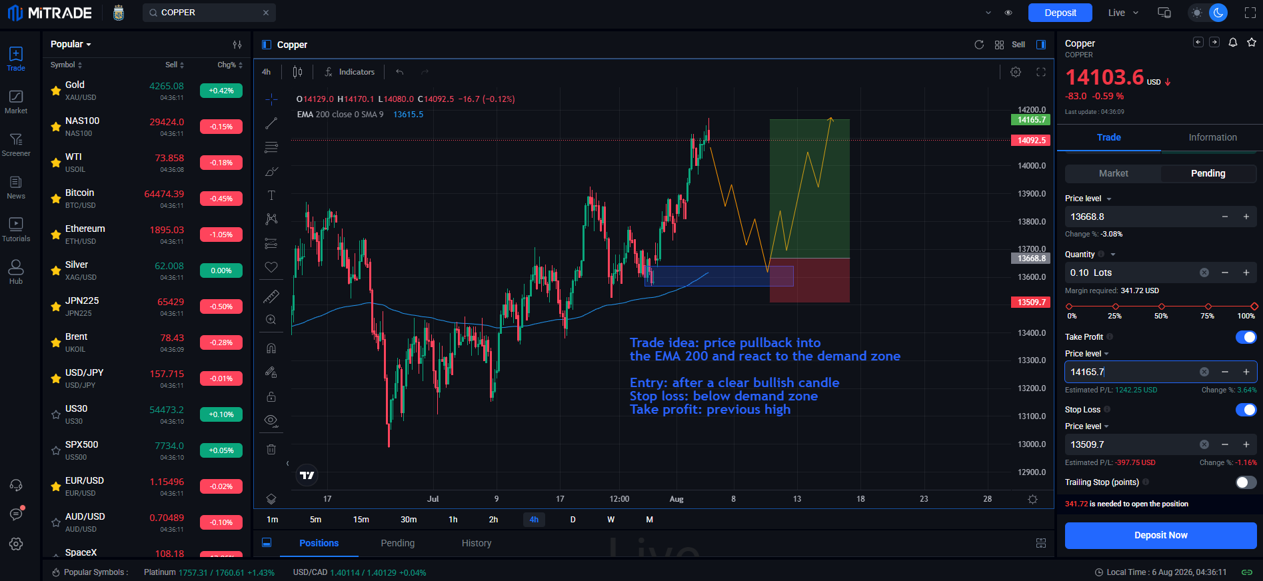Select the ruler measure tool
The width and height of the screenshot is (1263, 581).
tap(271, 296)
